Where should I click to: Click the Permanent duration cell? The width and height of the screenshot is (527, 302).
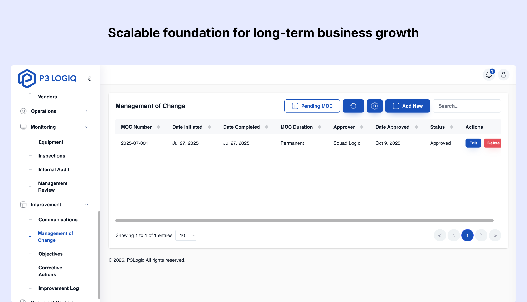coord(292,143)
